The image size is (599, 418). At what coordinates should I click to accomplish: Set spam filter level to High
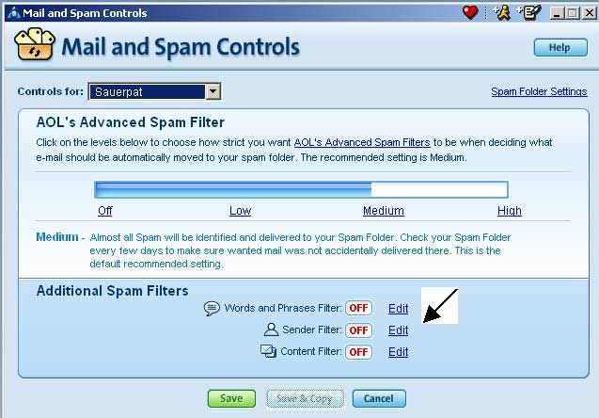click(x=510, y=211)
